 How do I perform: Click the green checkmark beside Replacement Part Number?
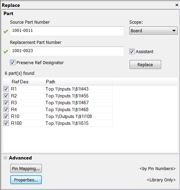point(6,52)
